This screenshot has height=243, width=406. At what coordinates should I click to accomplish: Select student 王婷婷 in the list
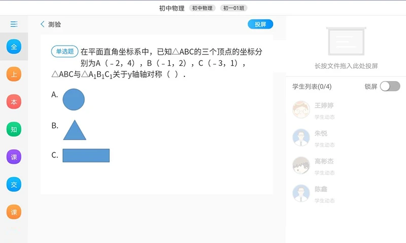(x=324, y=106)
